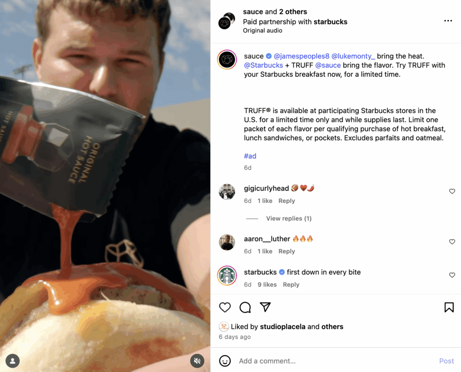Image resolution: width=461 pixels, height=372 pixels.
Task: Open starbucks profile picture in comments
Action: pos(227,276)
